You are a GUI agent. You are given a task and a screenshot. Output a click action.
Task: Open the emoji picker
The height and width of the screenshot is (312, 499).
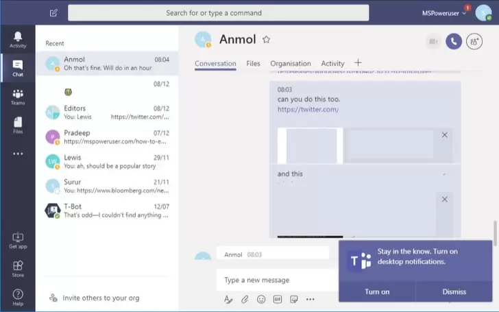pos(261,299)
